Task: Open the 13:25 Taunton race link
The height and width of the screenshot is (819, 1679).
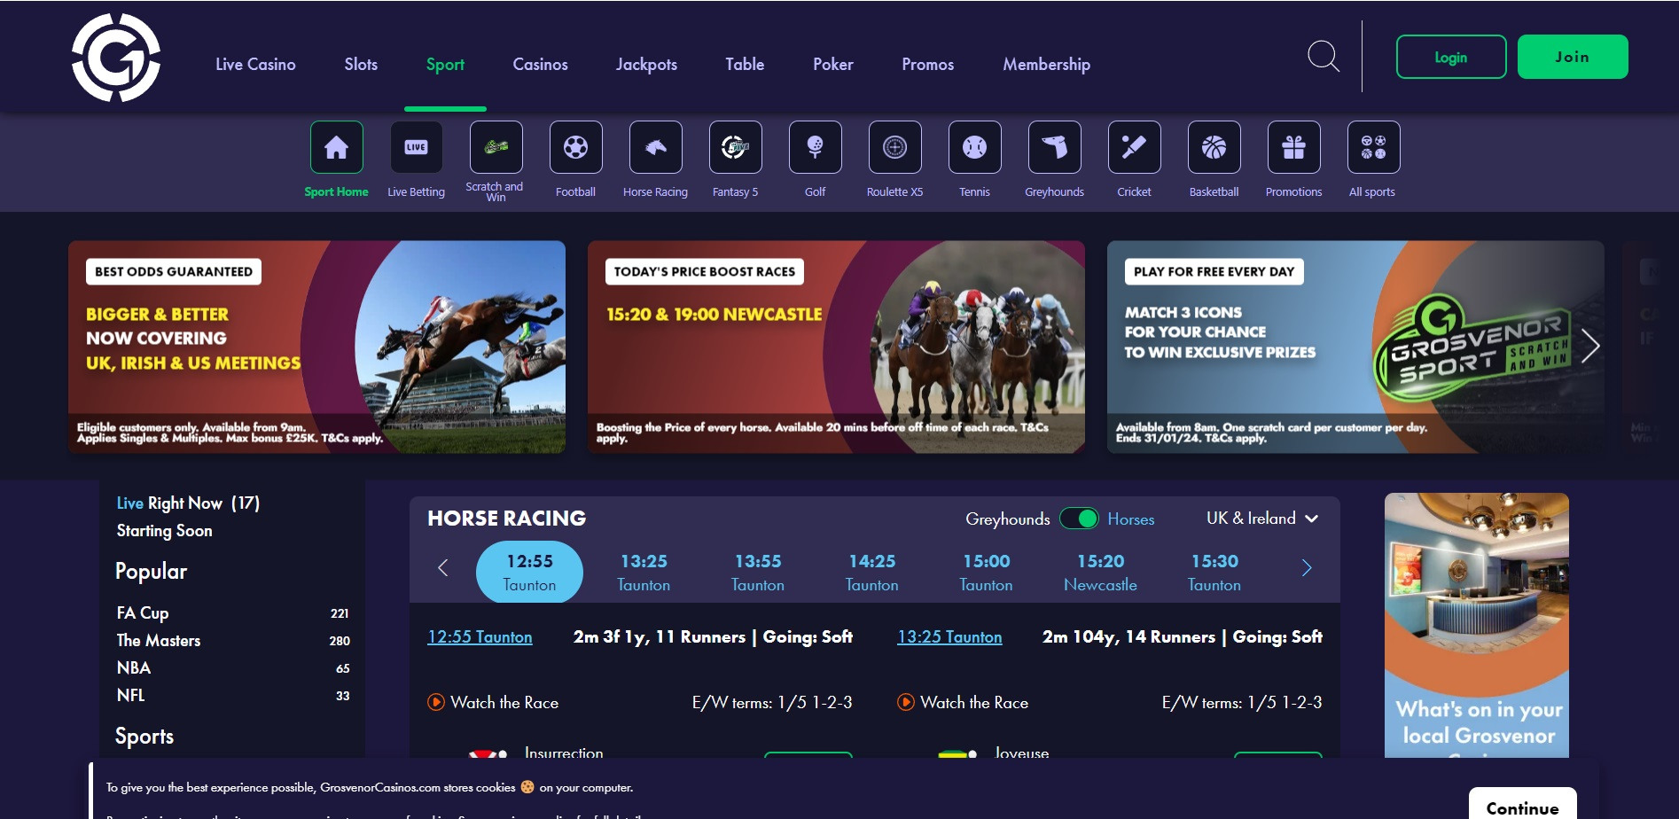Action: tap(949, 636)
